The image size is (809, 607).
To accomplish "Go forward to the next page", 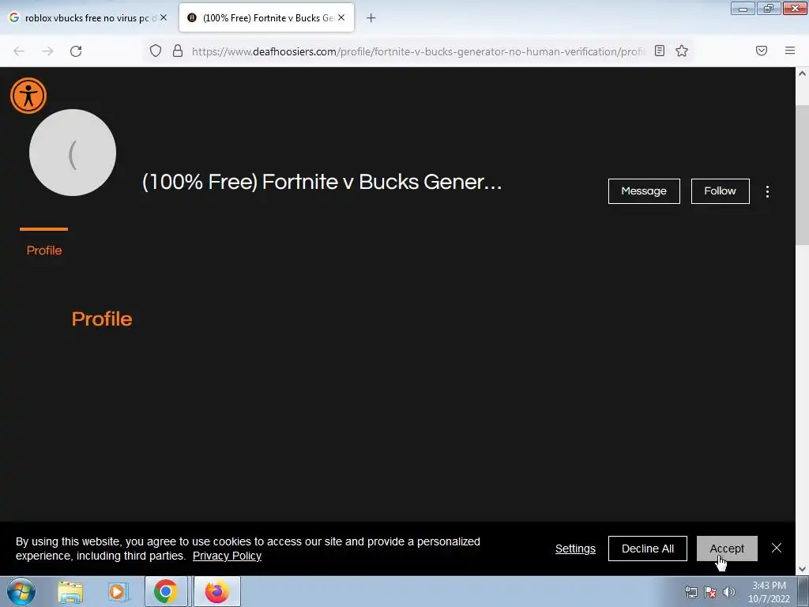I will click(47, 51).
